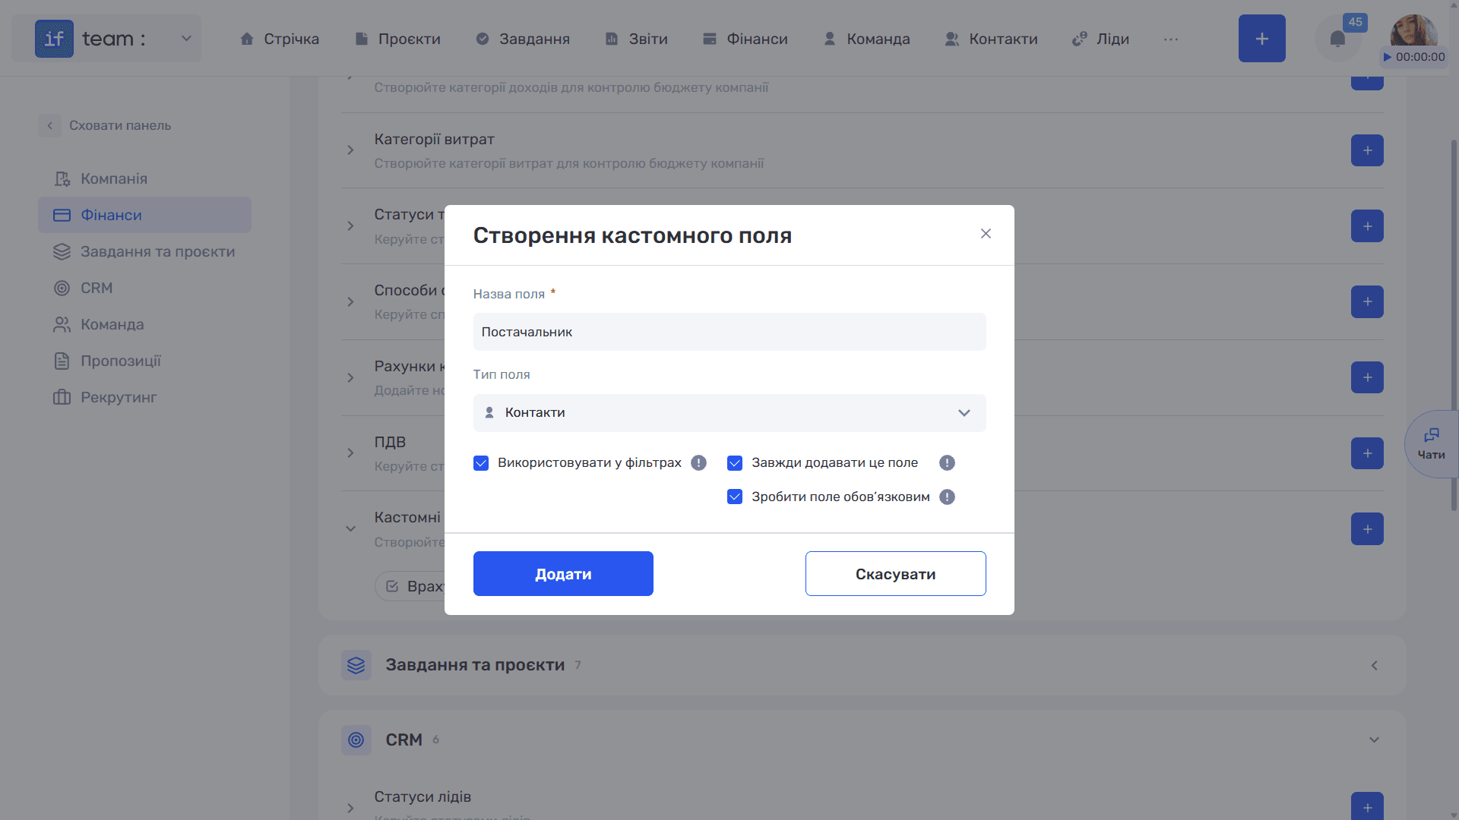
Task: Toggle Зробити поле обов'язковим checkbox
Action: (x=735, y=497)
